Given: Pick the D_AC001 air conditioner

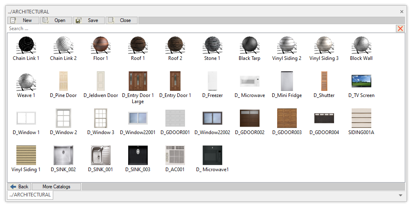Looking at the screenshot, I should [175, 156].
